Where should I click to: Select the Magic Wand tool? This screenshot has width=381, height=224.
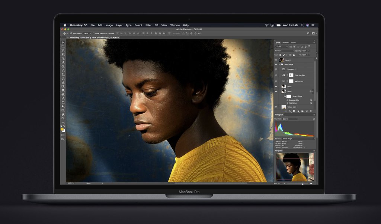[63, 54]
